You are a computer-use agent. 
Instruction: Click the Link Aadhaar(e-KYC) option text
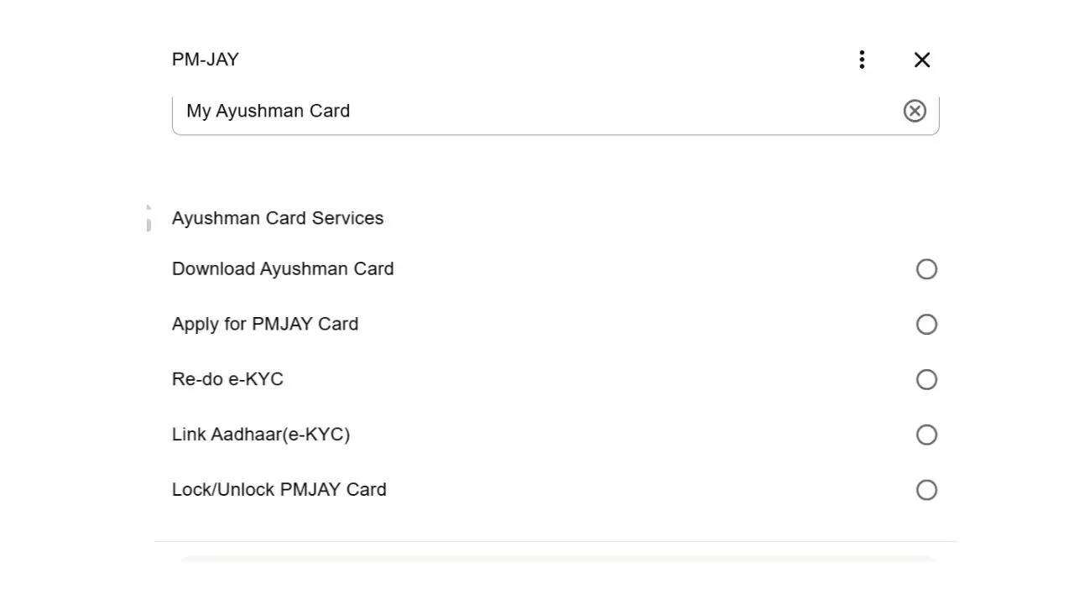pyautogui.click(x=261, y=435)
